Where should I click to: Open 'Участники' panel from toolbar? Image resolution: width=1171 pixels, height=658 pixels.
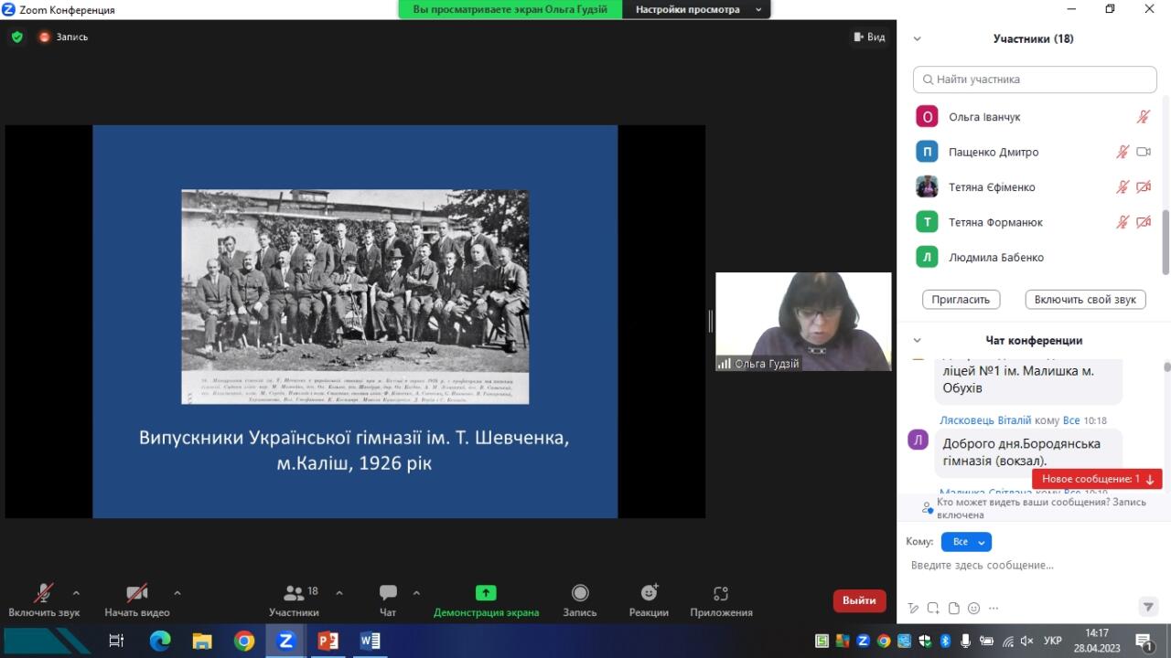pyautogui.click(x=294, y=600)
